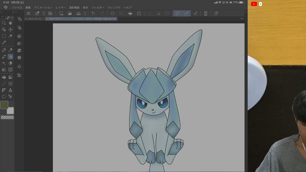The width and height of the screenshot is (306, 172).
Task: Select the Fill bucket tool
Action: coord(4,77)
